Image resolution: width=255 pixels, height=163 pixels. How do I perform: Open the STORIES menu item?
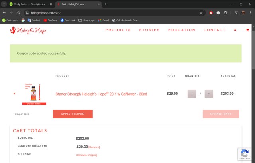pyautogui.click(x=149, y=30)
